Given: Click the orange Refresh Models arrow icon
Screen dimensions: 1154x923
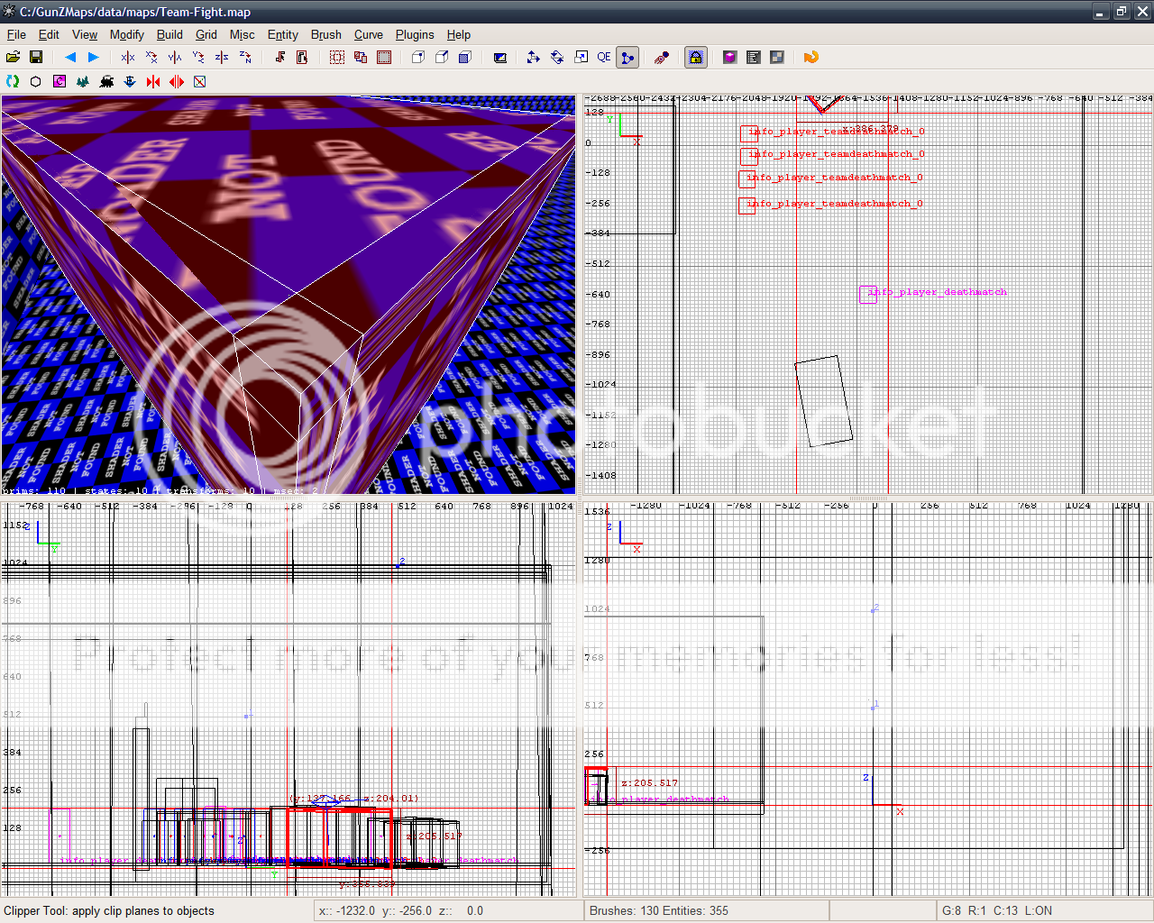Looking at the screenshot, I should pos(811,57).
